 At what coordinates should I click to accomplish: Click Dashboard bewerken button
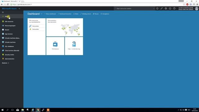(x=64, y=14)
